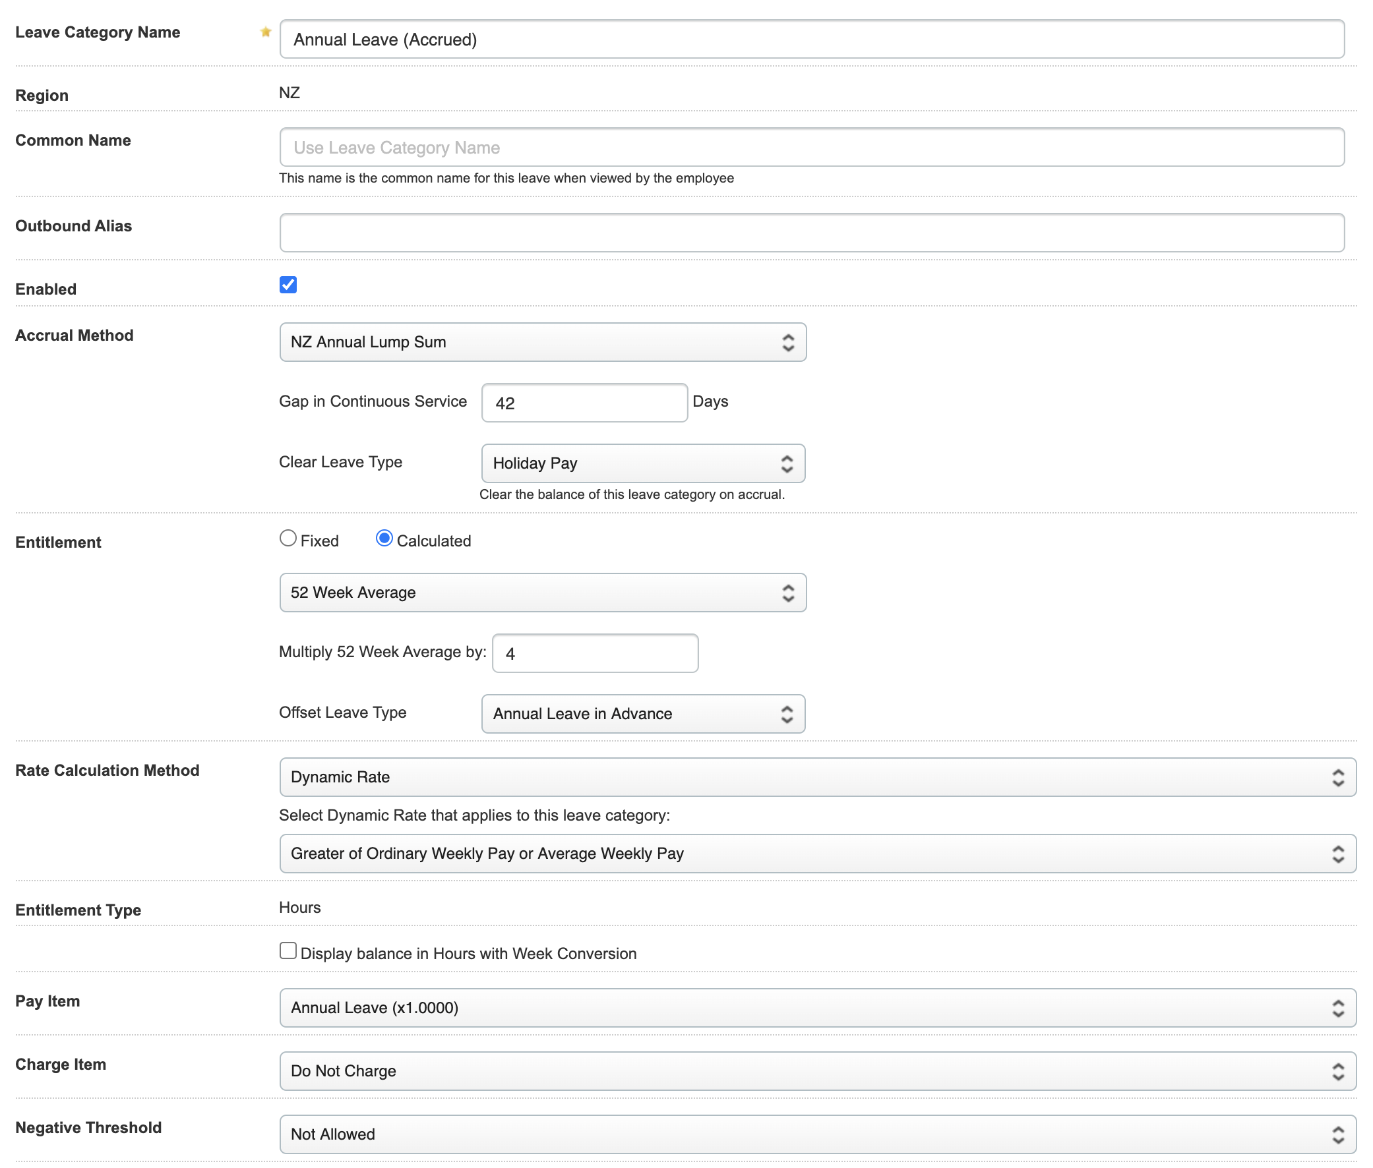Tick Display balance in Hours with Week Conversion
Viewport: 1373px width, 1168px height.
(x=288, y=952)
